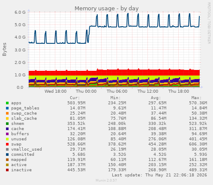Click the 'Munin 2.0.57' footer text

click(x=106, y=180)
